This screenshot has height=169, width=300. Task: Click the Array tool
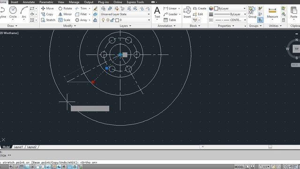coord(81,20)
